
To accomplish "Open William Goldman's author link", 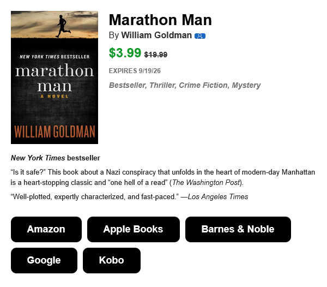I will point(156,35).
